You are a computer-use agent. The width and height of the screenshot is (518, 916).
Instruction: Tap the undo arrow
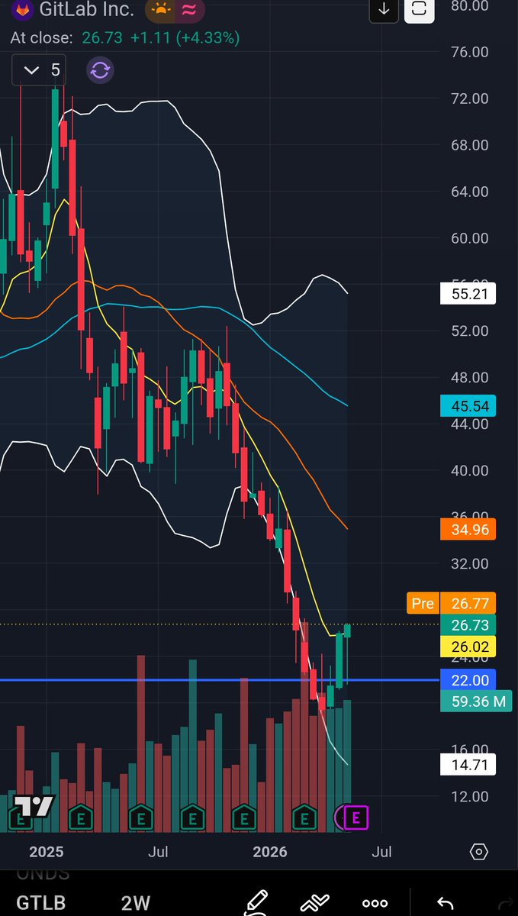click(444, 903)
